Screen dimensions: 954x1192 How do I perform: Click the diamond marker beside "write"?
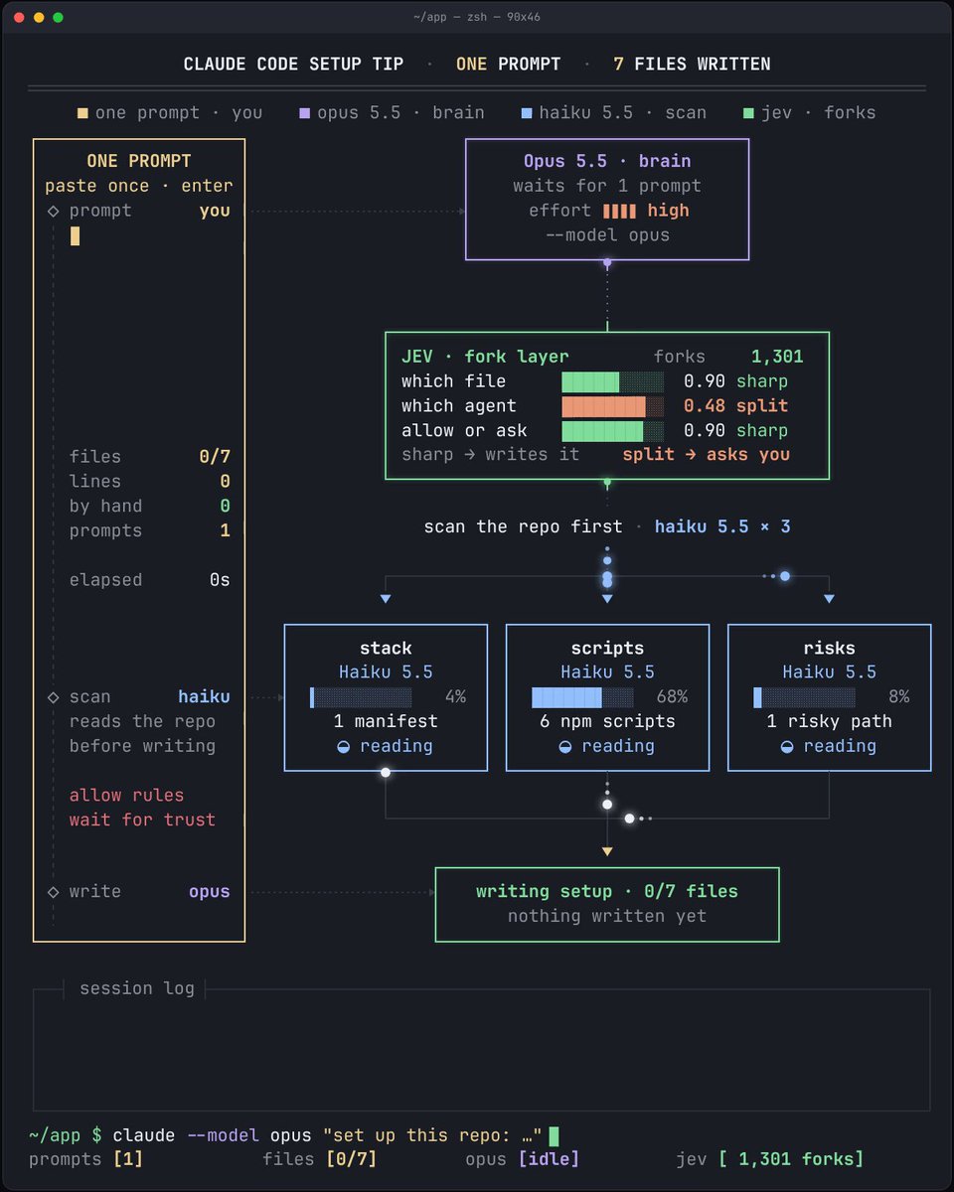click(x=54, y=892)
